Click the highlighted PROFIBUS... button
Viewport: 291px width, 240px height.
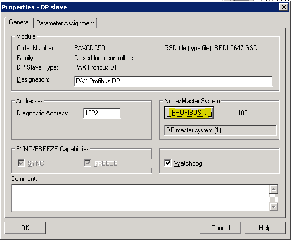(x=189, y=113)
